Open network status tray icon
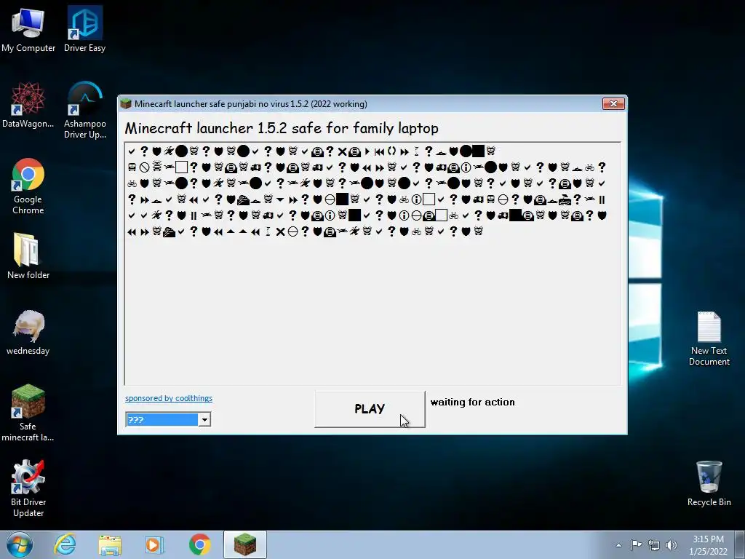 (654, 545)
